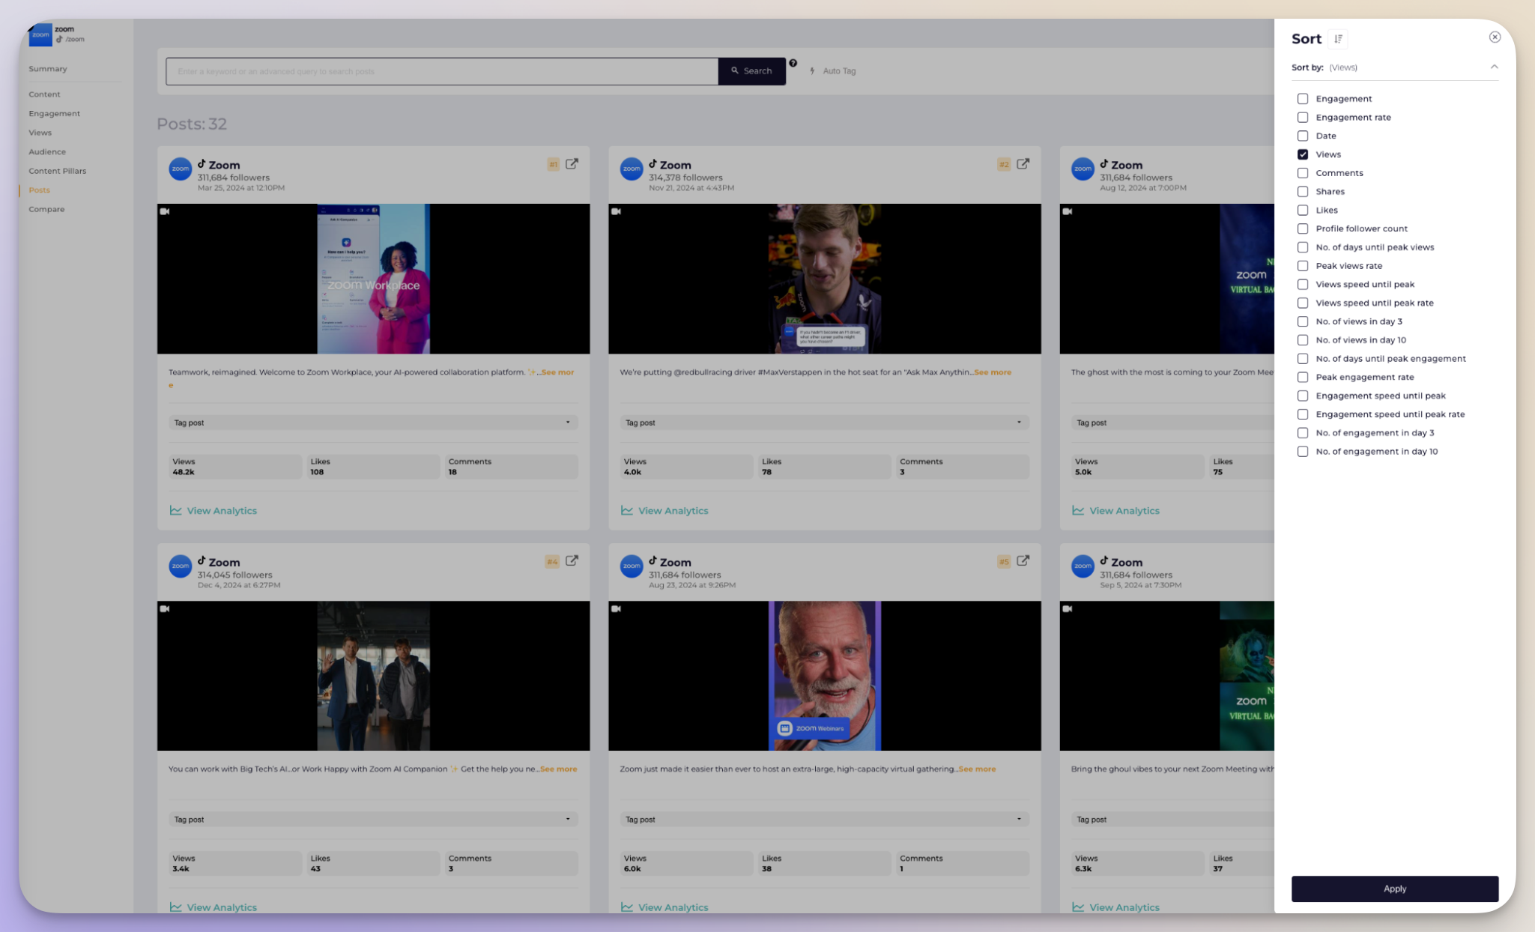Check Views speed until peak rate

pyautogui.click(x=1303, y=303)
